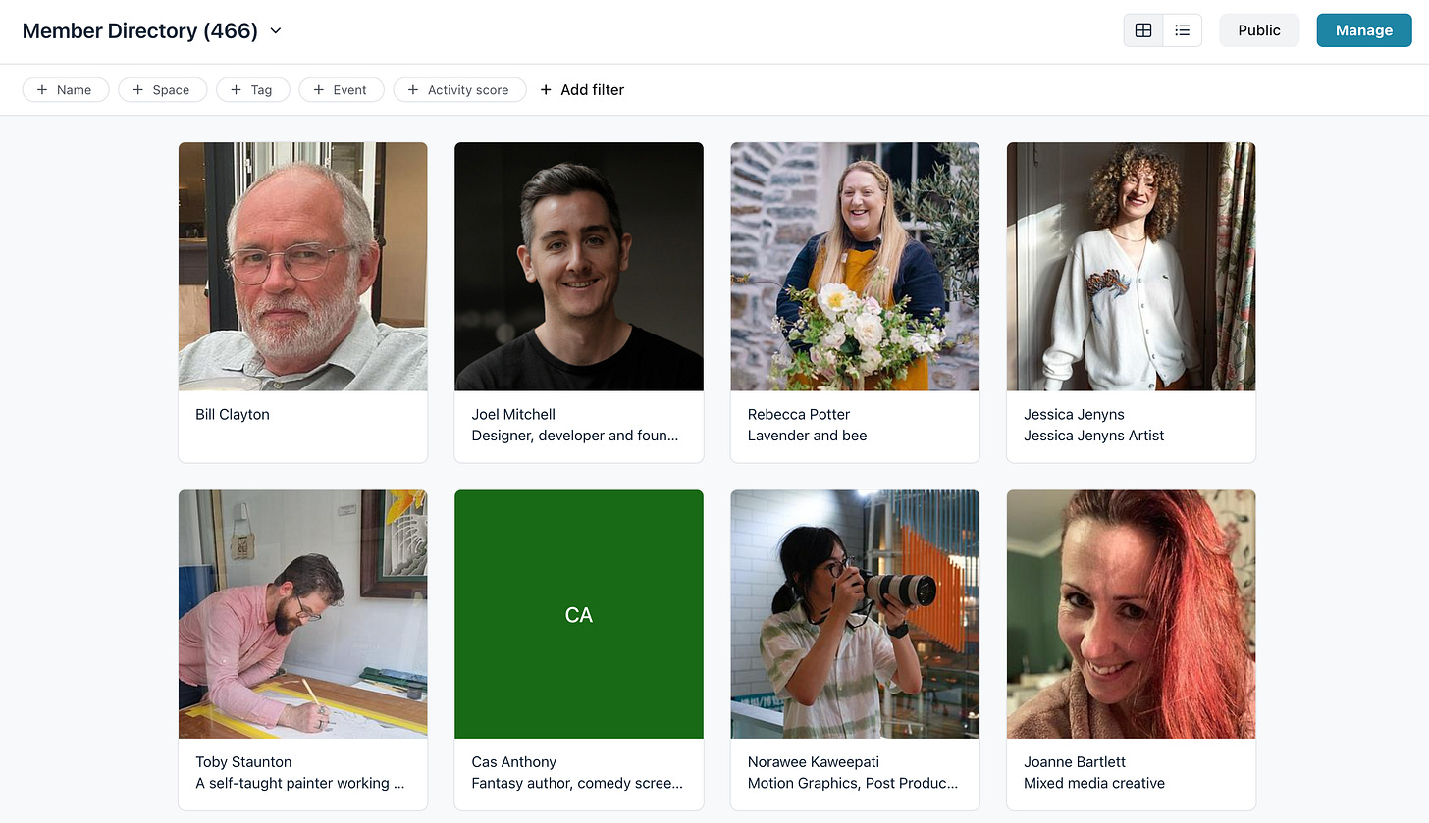The width and height of the screenshot is (1429, 823).
Task: Click the name Joel Mitchell
Action: click(x=513, y=415)
